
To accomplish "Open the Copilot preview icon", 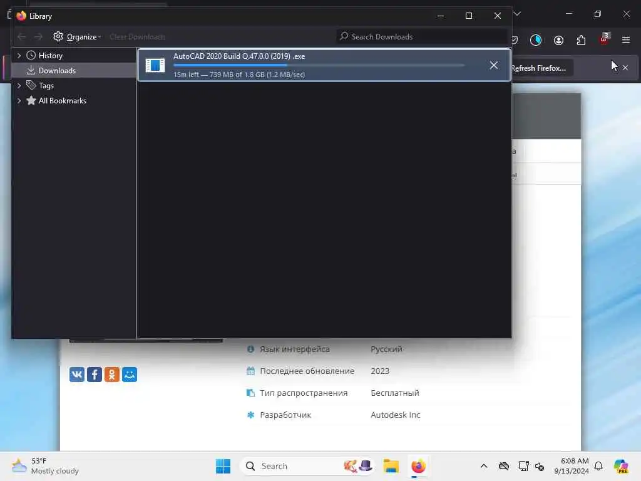I will point(621,466).
